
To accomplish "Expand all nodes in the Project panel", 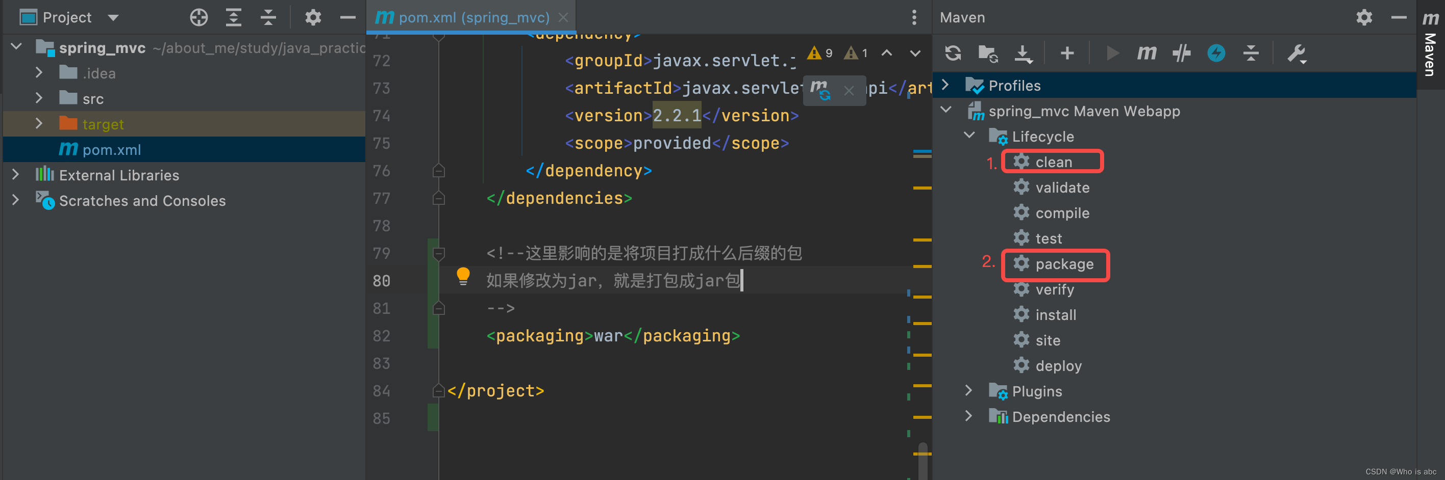I will [234, 17].
